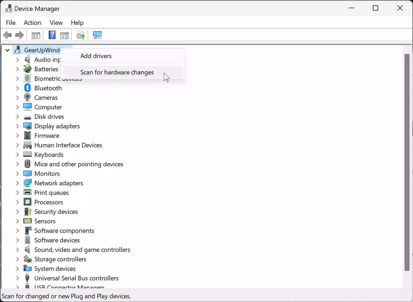Select the Bluetooth device category

[x=48, y=88]
